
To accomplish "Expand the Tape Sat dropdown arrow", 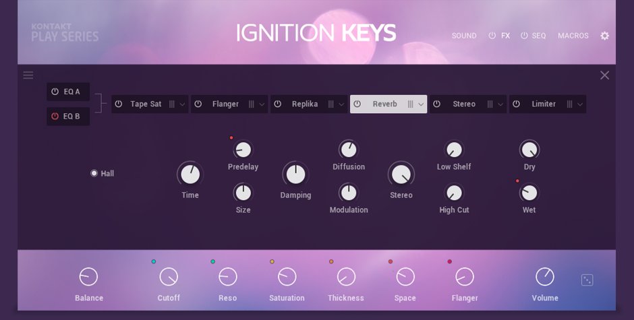I will point(182,104).
